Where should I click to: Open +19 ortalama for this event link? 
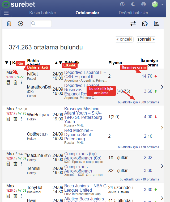click(139, 179)
